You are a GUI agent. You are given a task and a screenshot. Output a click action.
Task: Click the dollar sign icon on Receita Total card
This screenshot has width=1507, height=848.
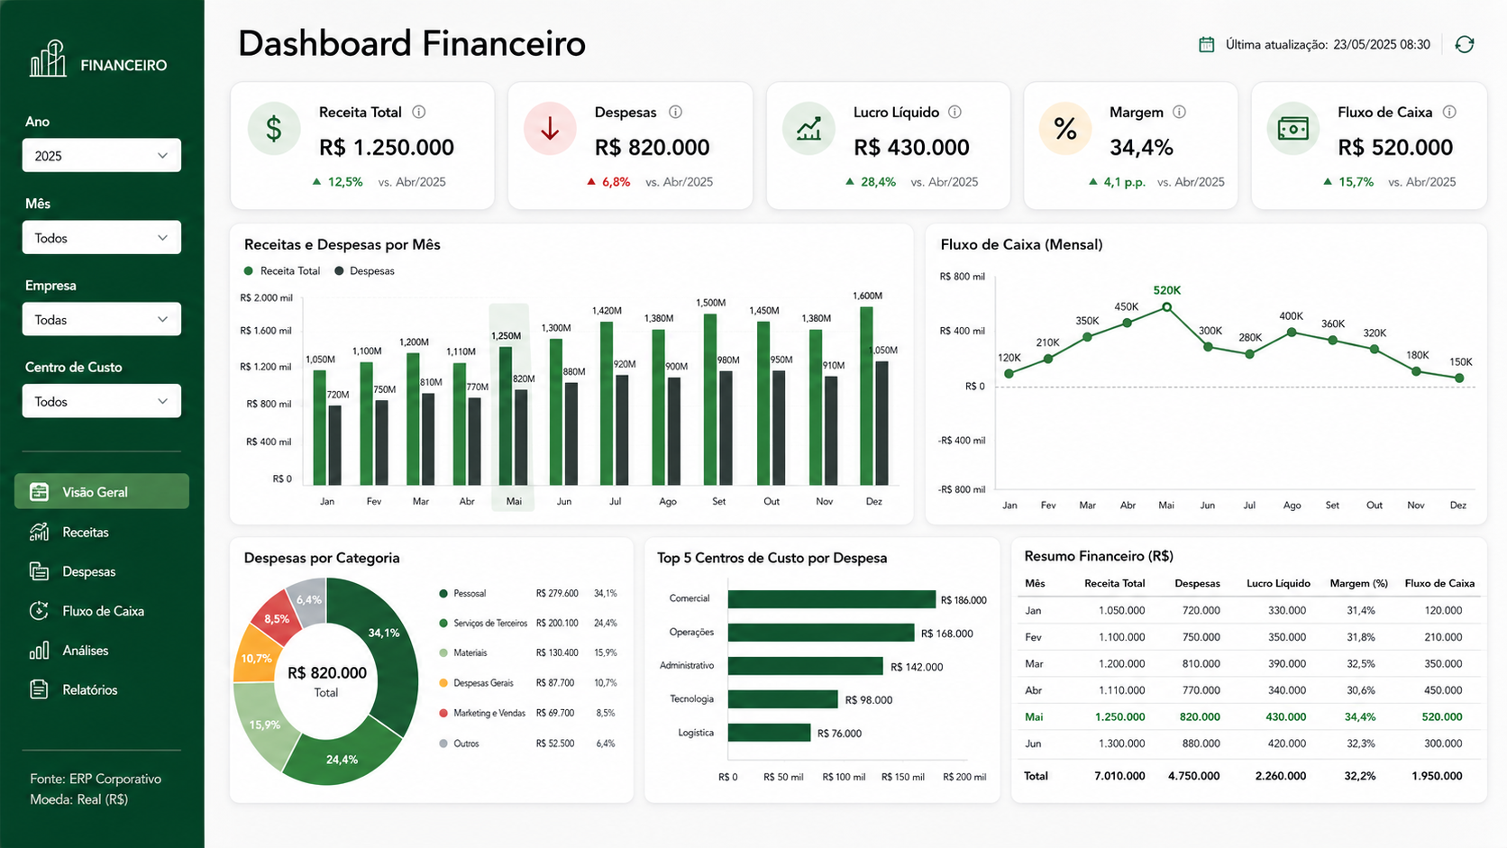(274, 129)
